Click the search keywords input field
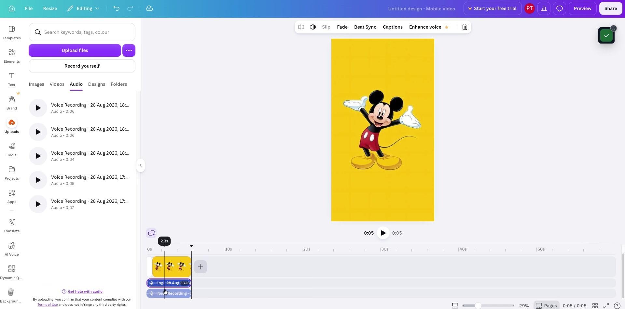The height and width of the screenshot is (309, 625). pyautogui.click(x=82, y=32)
